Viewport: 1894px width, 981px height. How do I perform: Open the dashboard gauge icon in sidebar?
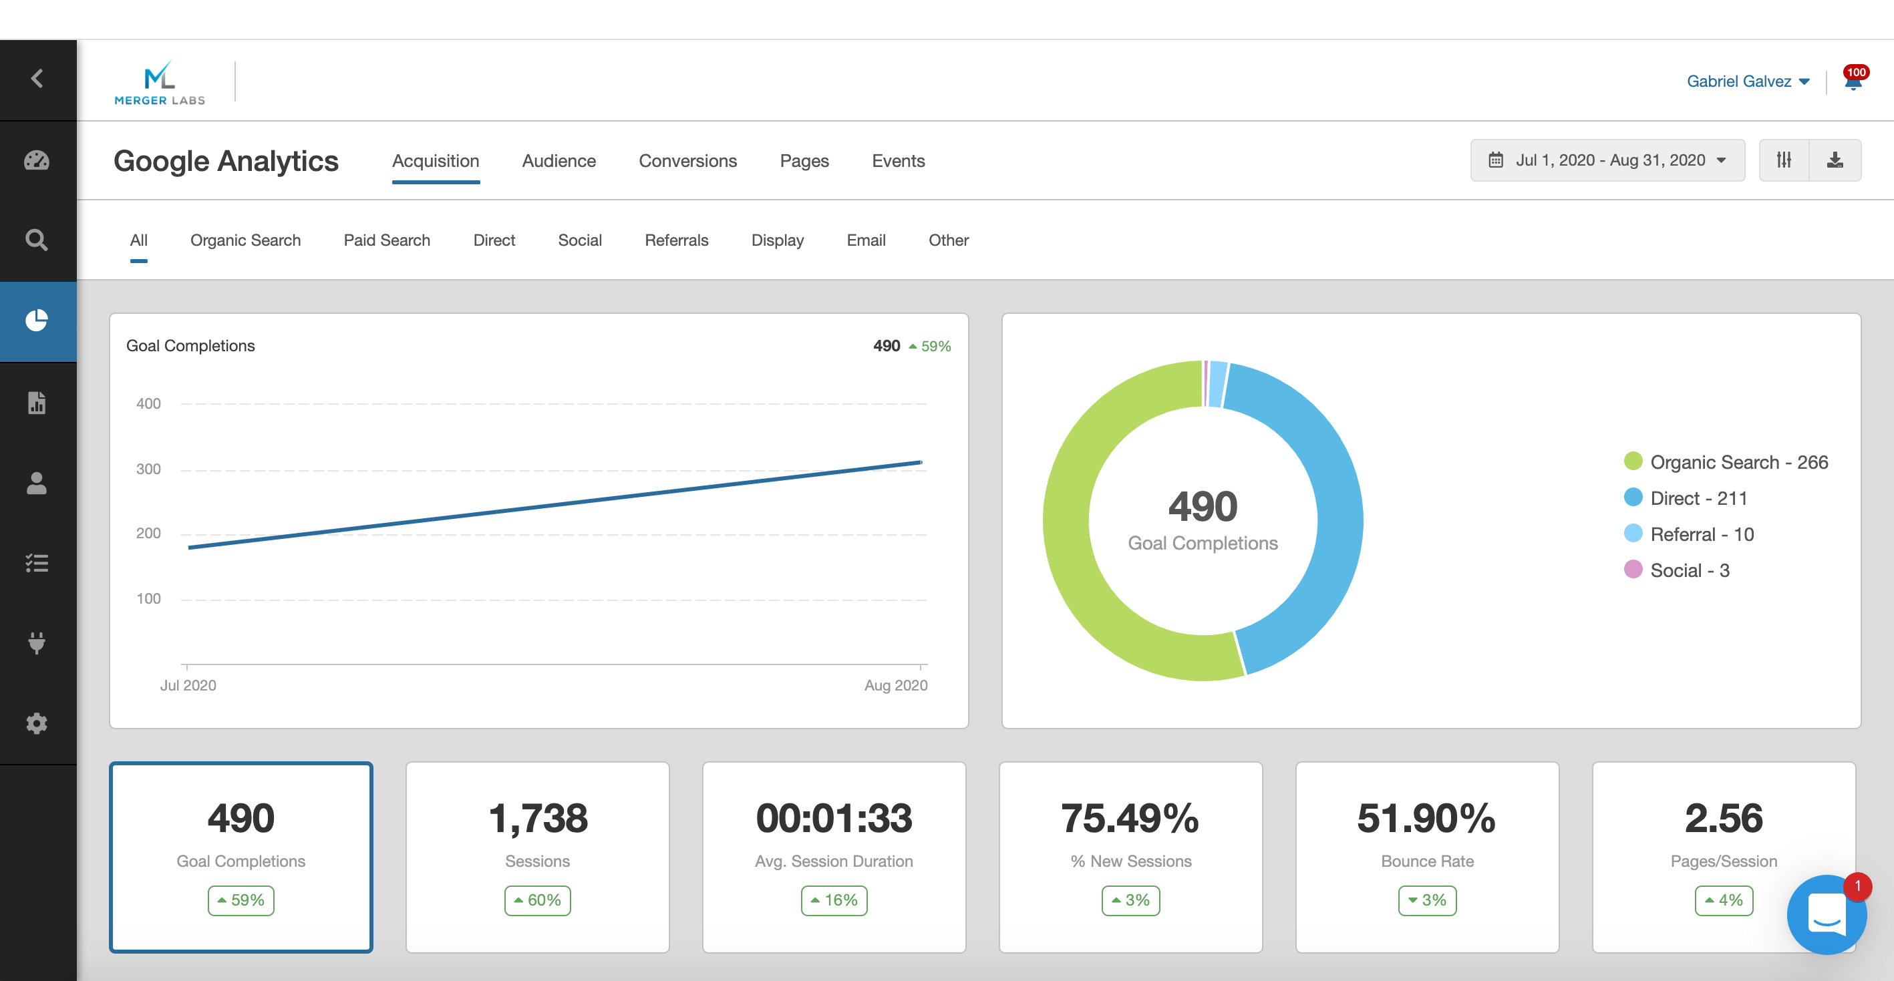pos(37,160)
